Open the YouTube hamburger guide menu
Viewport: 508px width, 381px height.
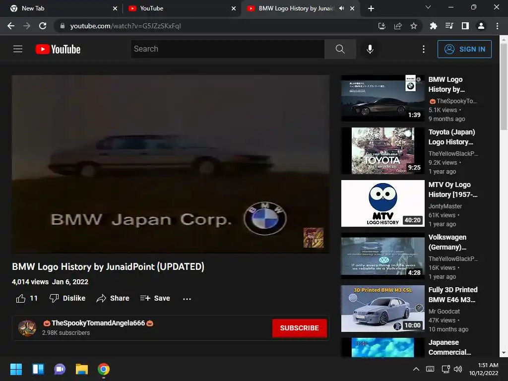pos(18,49)
